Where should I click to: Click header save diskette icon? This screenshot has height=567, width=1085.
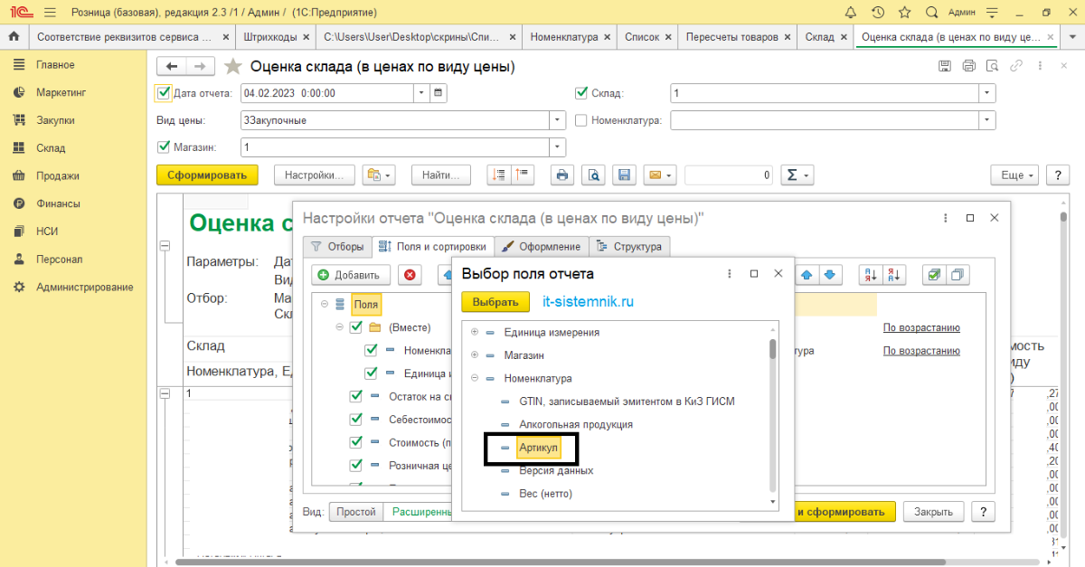click(x=945, y=66)
